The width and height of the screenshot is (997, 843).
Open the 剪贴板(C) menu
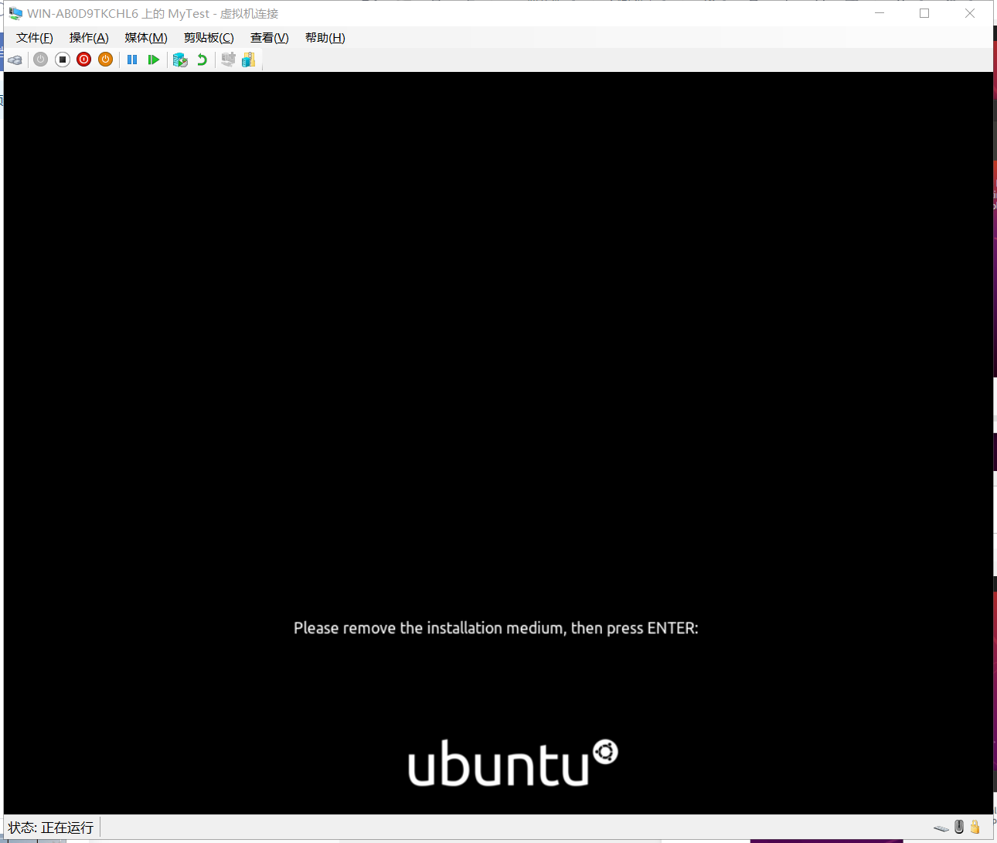click(x=209, y=38)
